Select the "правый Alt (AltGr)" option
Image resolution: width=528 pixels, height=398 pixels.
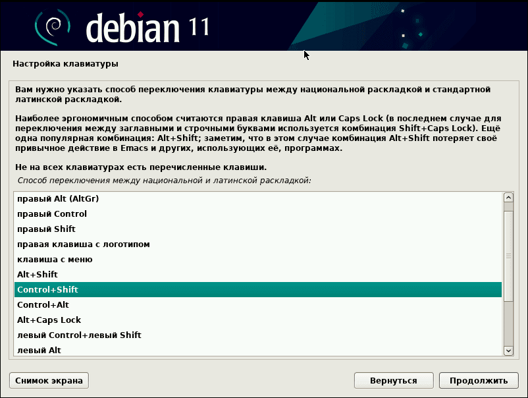coord(258,199)
